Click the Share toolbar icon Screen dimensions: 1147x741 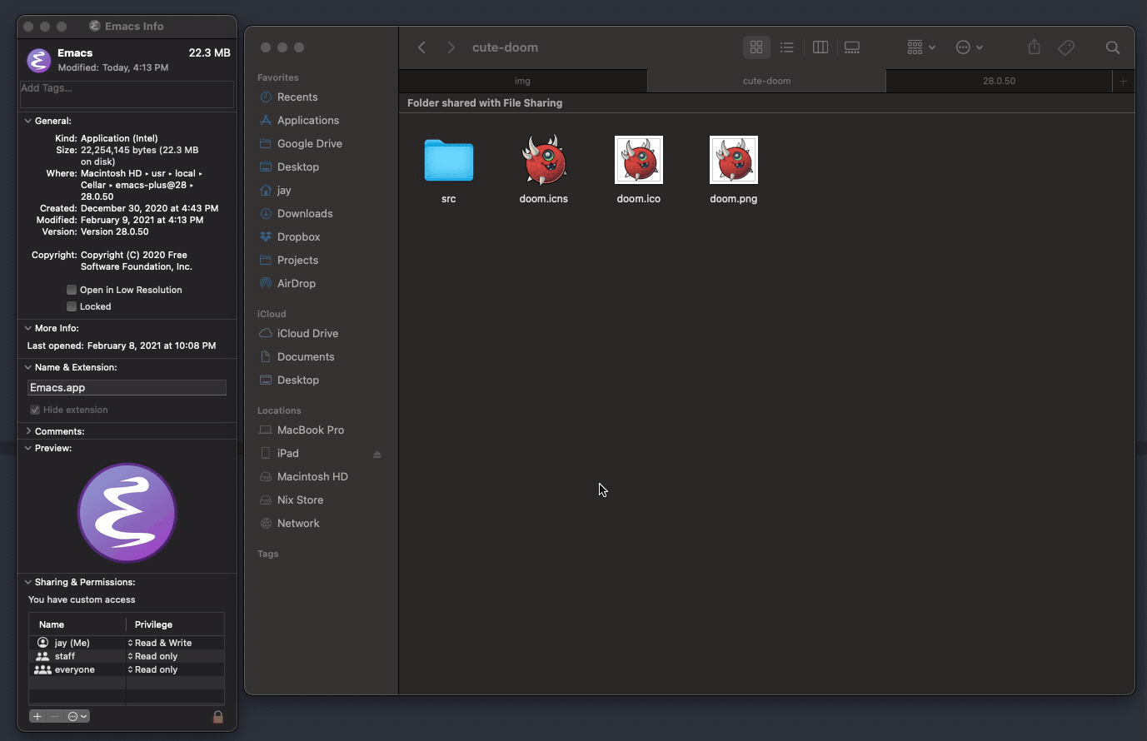coord(1035,47)
